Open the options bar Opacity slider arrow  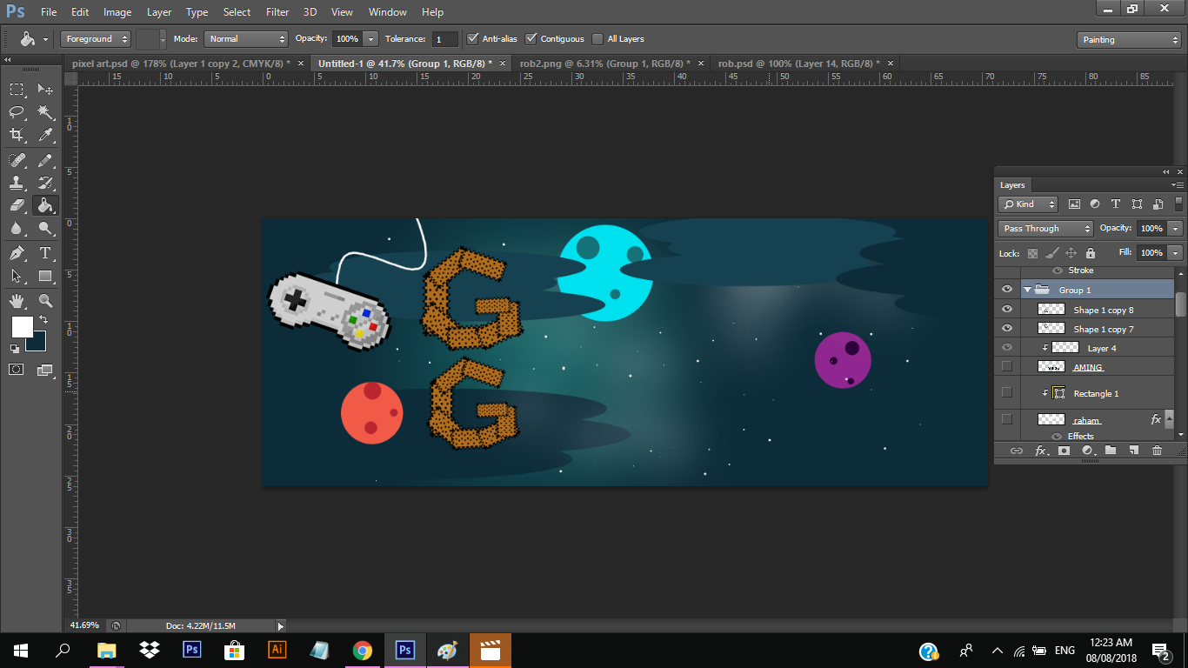(x=371, y=39)
